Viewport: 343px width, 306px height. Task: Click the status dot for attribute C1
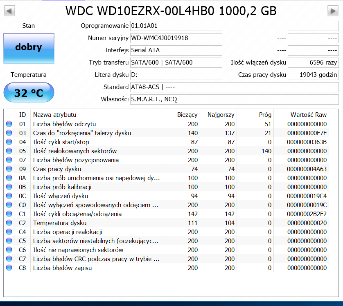[9, 214]
